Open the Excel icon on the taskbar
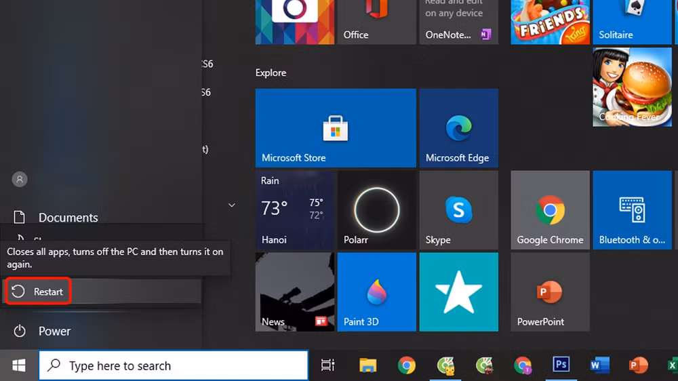Viewport: 678px width, 381px height. pos(671,366)
